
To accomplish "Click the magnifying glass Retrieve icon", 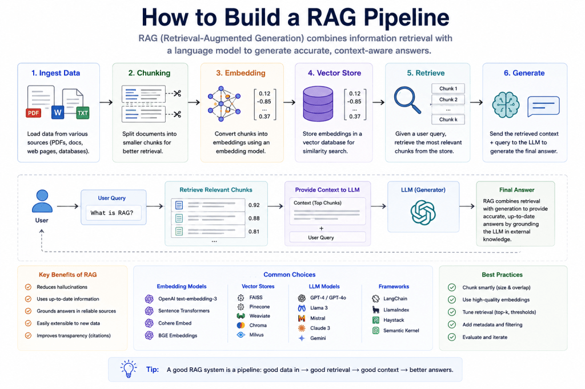I will [x=407, y=100].
